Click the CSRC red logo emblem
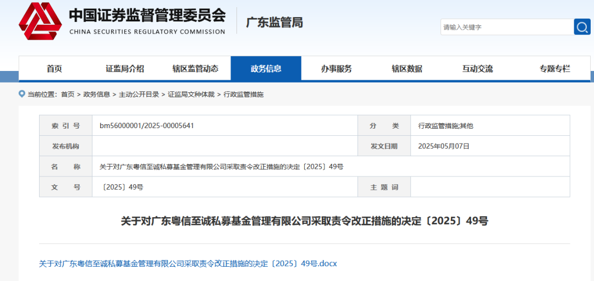 [40, 21]
